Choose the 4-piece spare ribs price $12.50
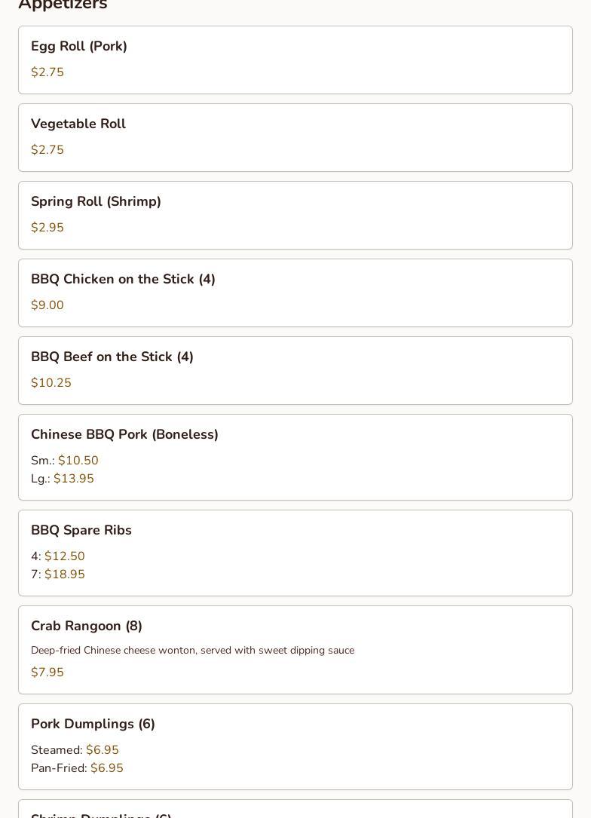The height and width of the screenshot is (818, 591). click(x=64, y=556)
